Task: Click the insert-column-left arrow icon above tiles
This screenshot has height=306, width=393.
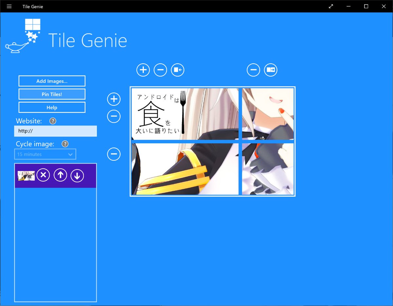Action: click(x=178, y=70)
